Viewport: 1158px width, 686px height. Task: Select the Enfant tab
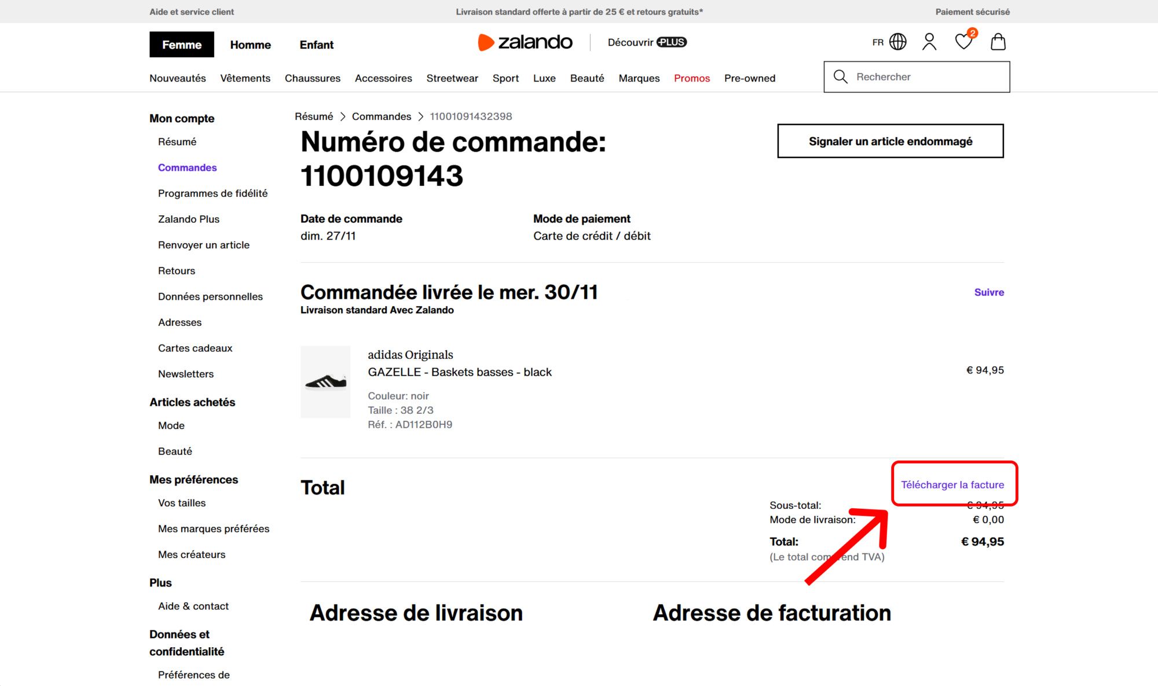(316, 45)
